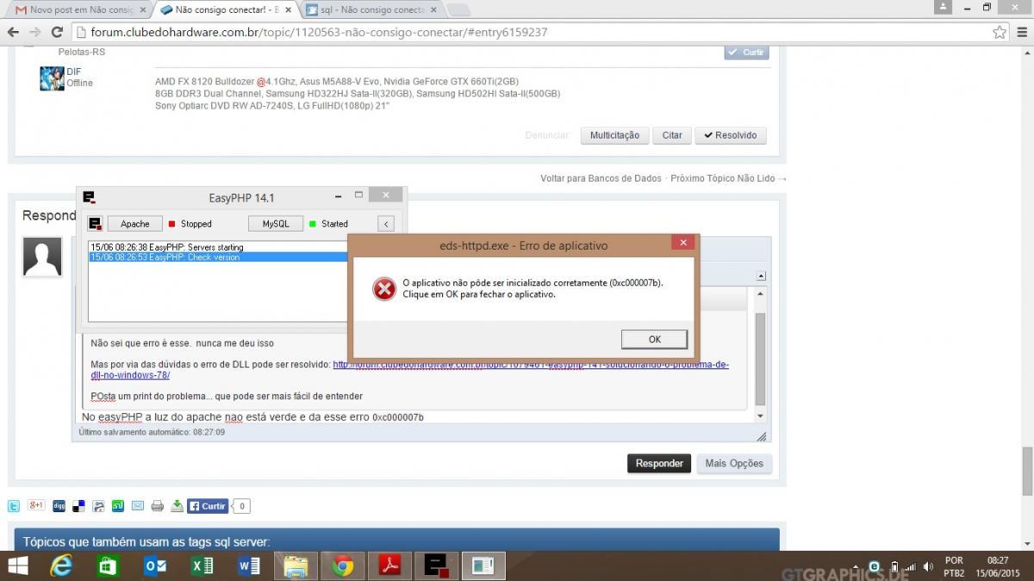The height and width of the screenshot is (581, 1034).
Task: Click the blue Curtir button under Pelotas-RS
Action: 747,52
